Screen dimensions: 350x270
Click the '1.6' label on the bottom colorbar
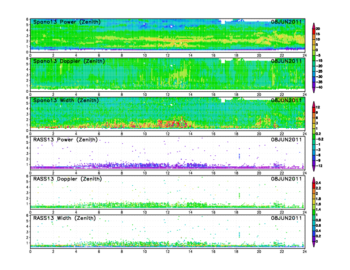318,204
